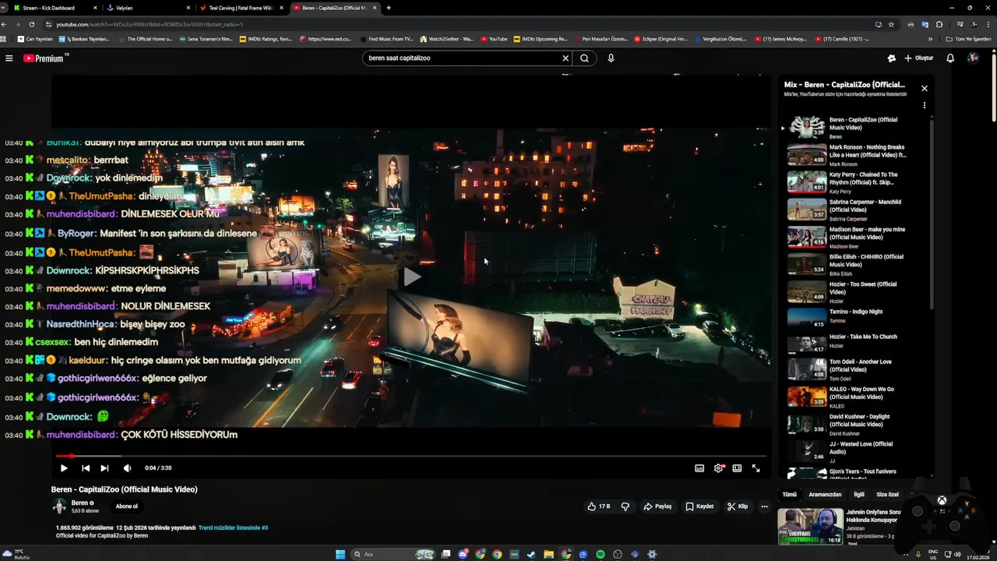Open more actions three-dot menu
The width and height of the screenshot is (997, 561).
764,506
